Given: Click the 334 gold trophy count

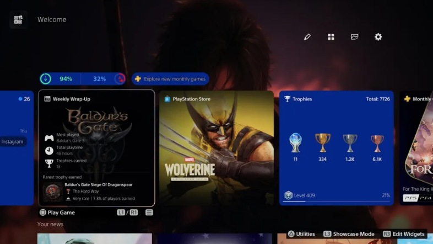Looking at the screenshot, I should tap(322, 160).
